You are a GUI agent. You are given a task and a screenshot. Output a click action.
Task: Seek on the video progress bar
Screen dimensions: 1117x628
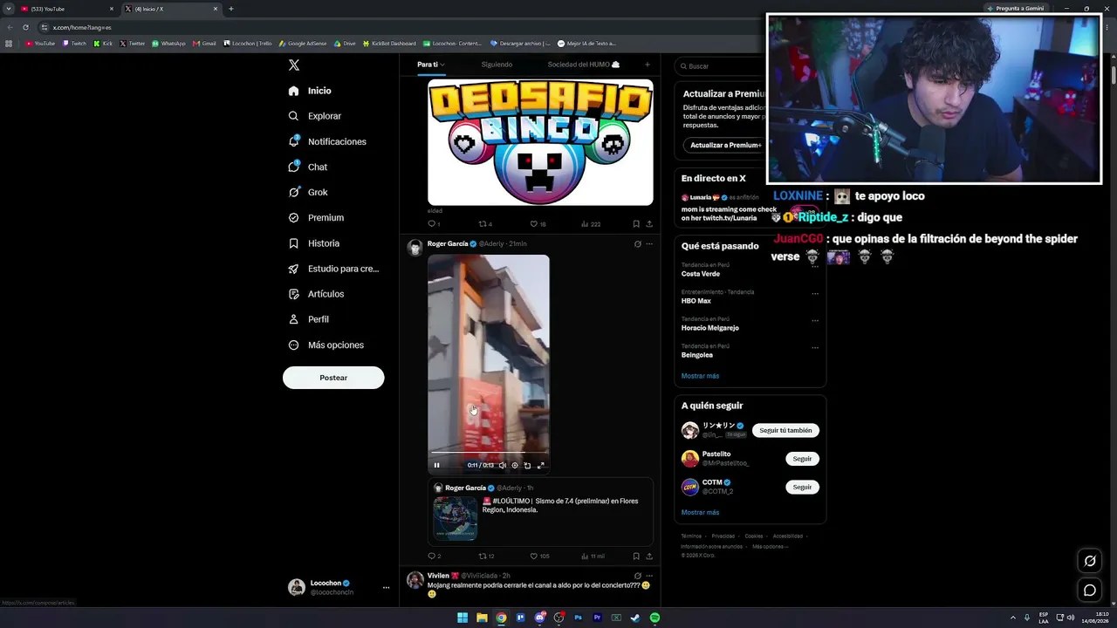pos(489,454)
